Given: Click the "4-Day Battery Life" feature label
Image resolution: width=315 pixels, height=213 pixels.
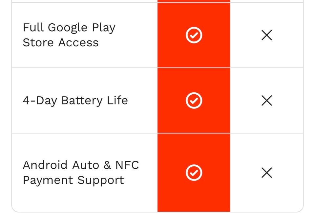Looking at the screenshot, I should coord(75,100).
